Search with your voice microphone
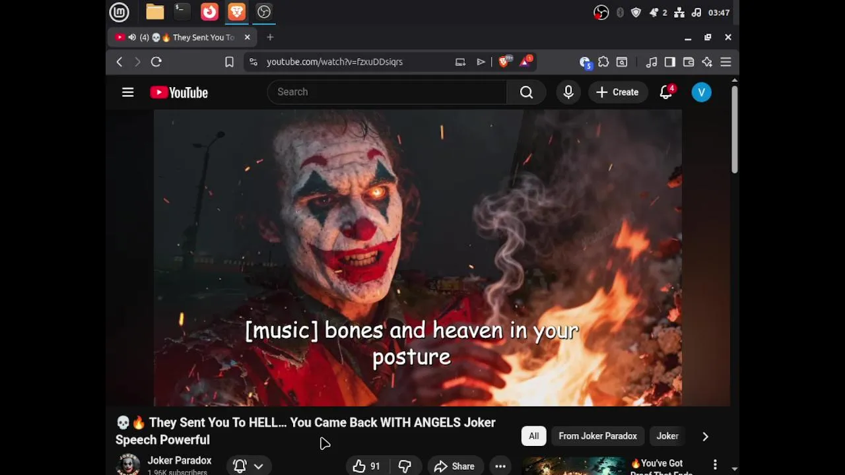This screenshot has height=475, width=845. (568, 92)
